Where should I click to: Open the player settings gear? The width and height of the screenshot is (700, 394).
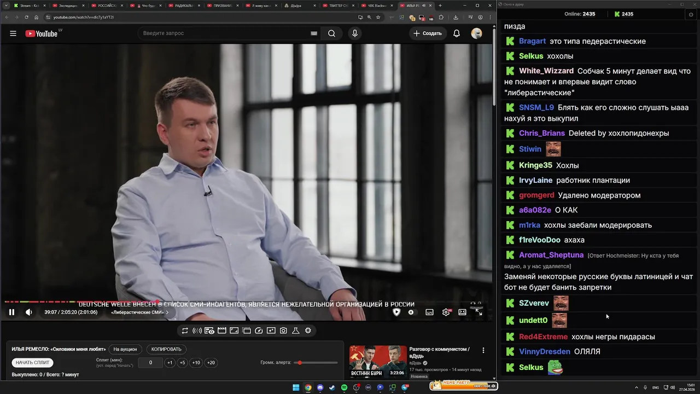(446, 312)
